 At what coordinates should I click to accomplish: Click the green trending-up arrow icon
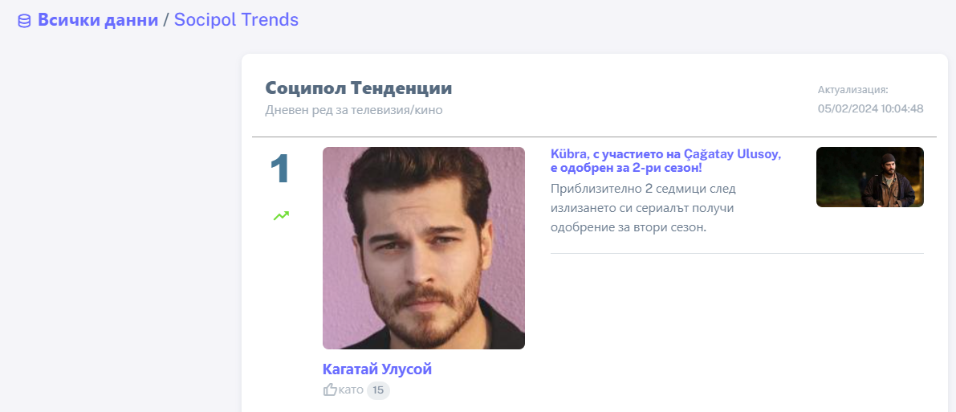pyautogui.click(x=281, y=215)
